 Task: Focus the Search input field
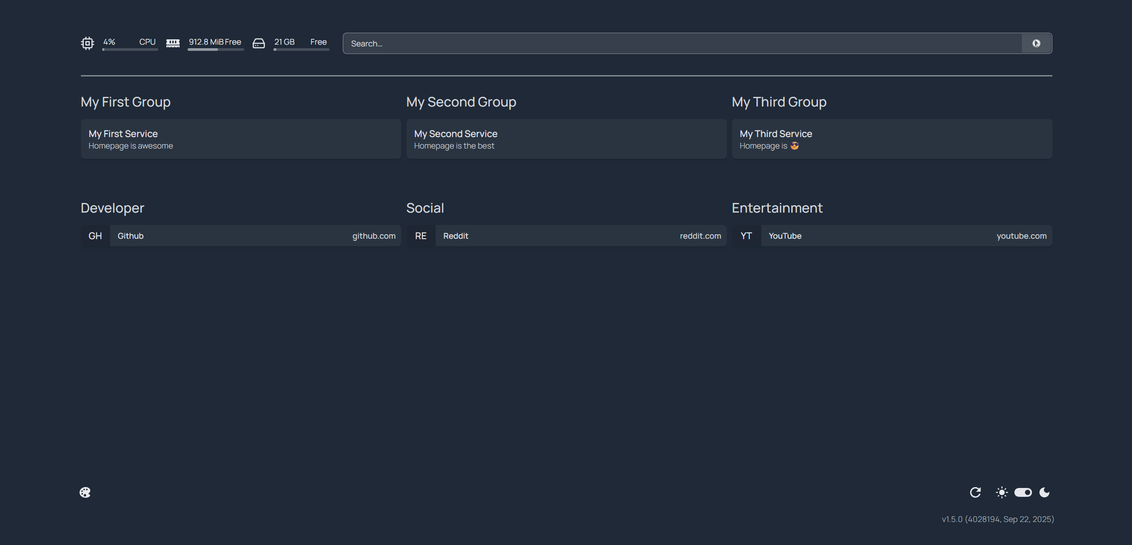[x=681, y=43]
